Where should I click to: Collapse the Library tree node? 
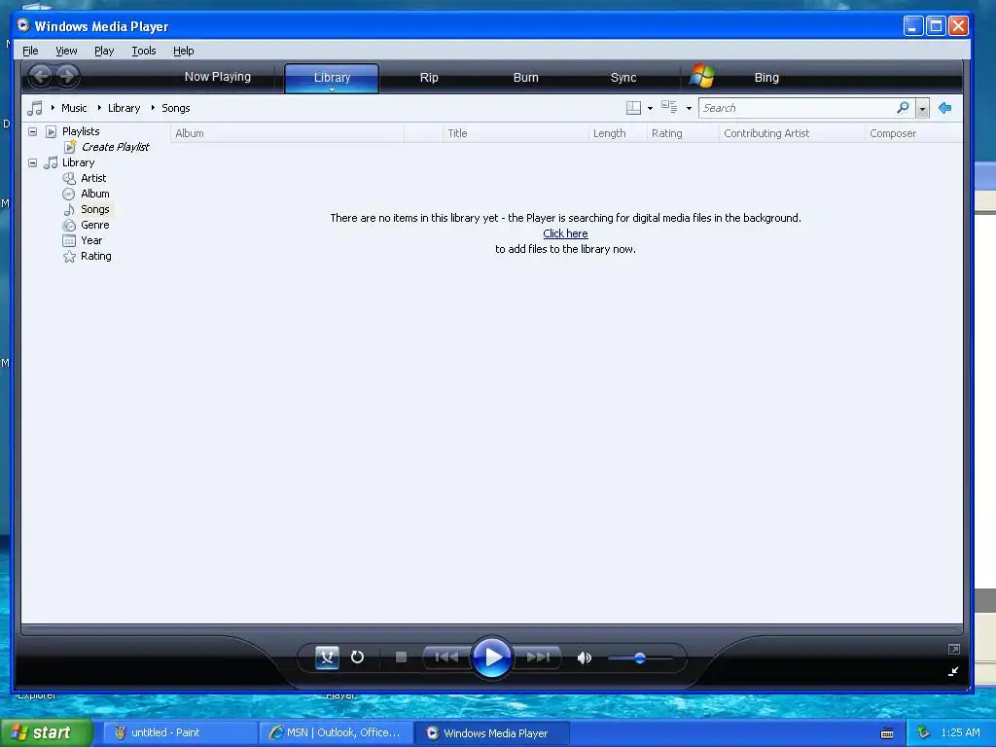tap(32, 162)
